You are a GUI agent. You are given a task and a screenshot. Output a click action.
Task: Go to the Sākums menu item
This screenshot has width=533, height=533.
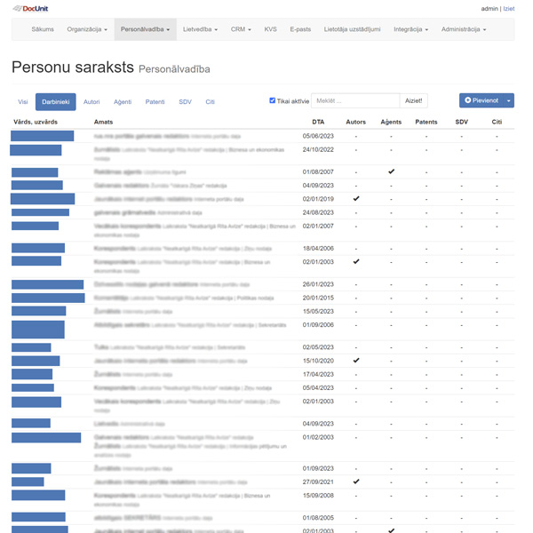pos(42,29)
